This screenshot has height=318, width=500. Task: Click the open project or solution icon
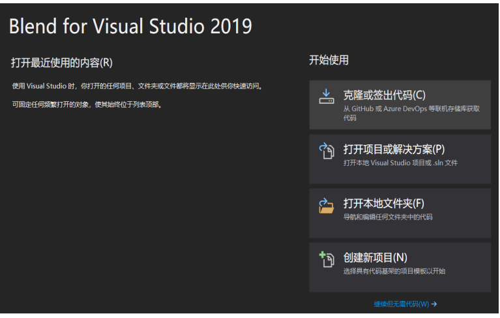[327, 151]
